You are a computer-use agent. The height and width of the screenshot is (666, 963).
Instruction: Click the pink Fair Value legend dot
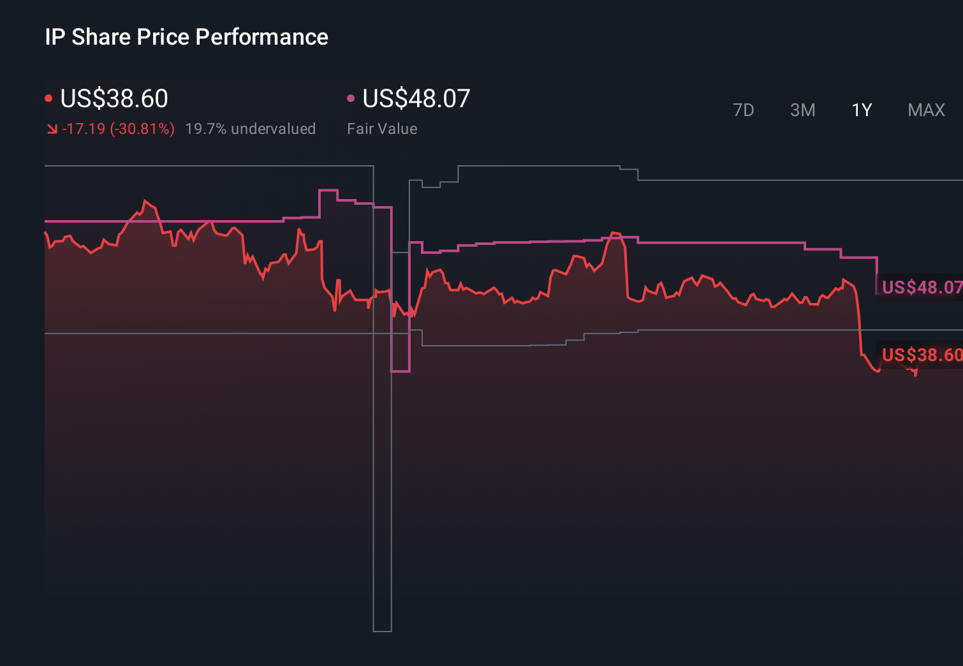pos(350,97)
